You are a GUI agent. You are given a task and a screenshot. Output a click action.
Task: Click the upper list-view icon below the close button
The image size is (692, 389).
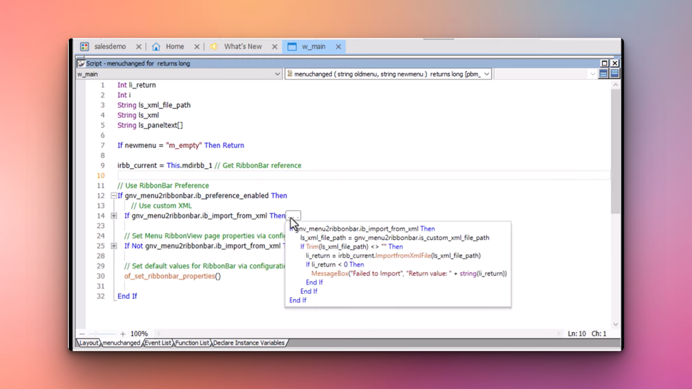(603, 73)
